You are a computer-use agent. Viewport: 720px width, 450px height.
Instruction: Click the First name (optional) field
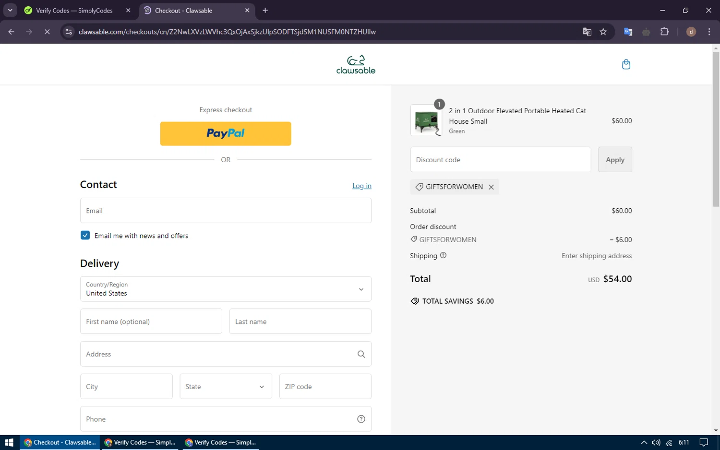coord(151,321)
